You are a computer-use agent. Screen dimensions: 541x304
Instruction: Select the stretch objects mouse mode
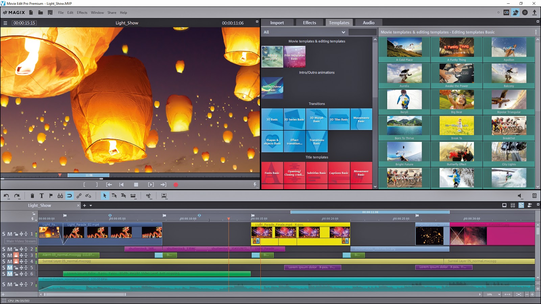[x=133, y=196]
